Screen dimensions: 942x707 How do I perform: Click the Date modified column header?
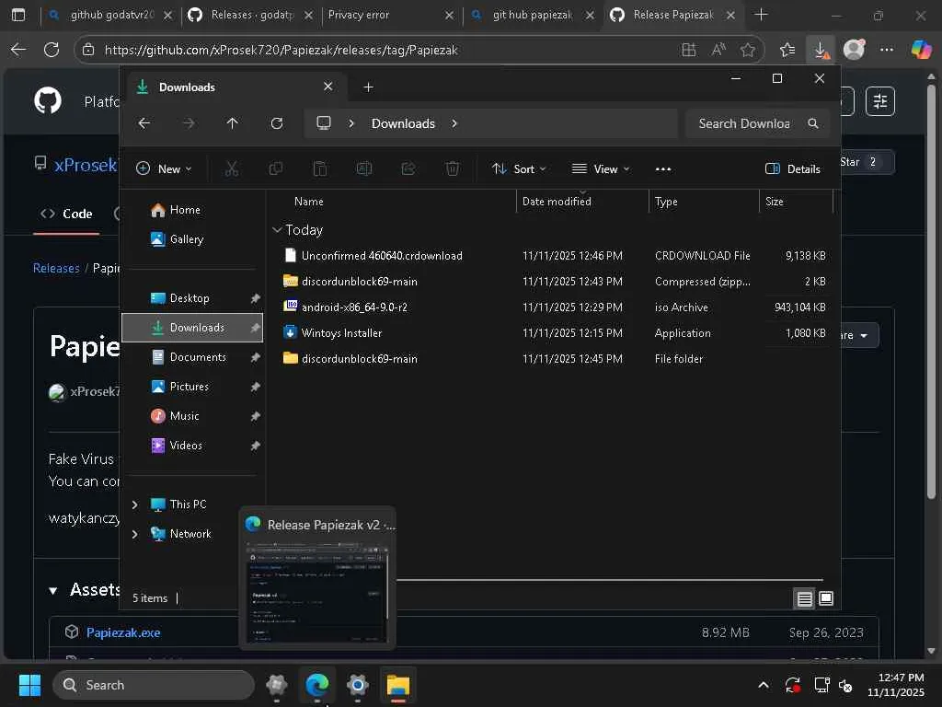582,202
